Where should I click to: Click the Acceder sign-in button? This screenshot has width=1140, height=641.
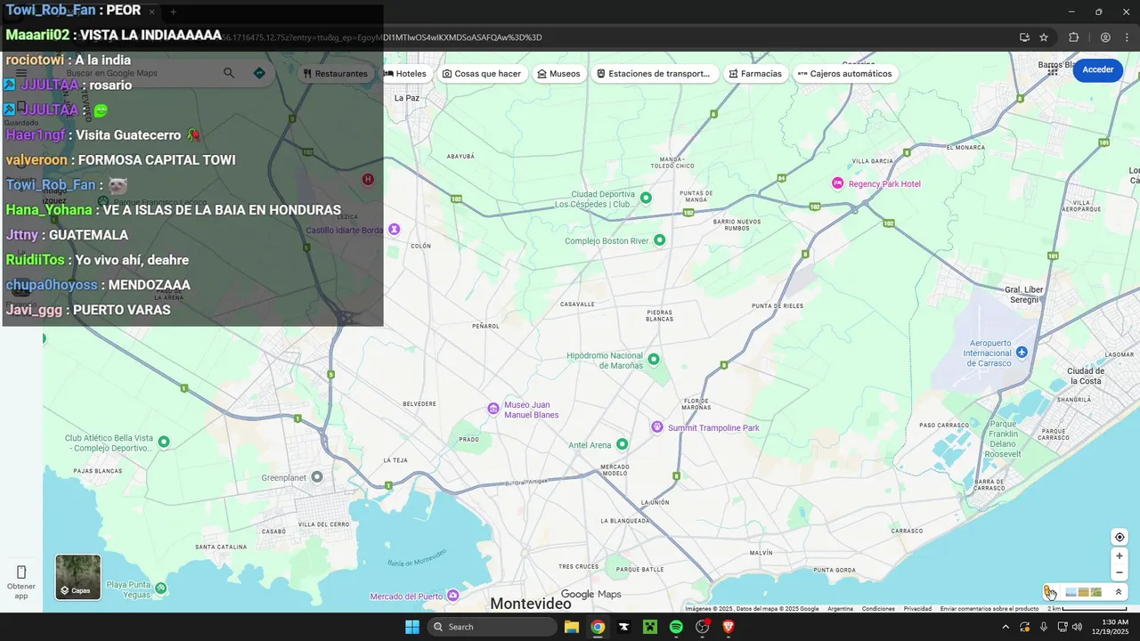click(x=1097, y=69)
